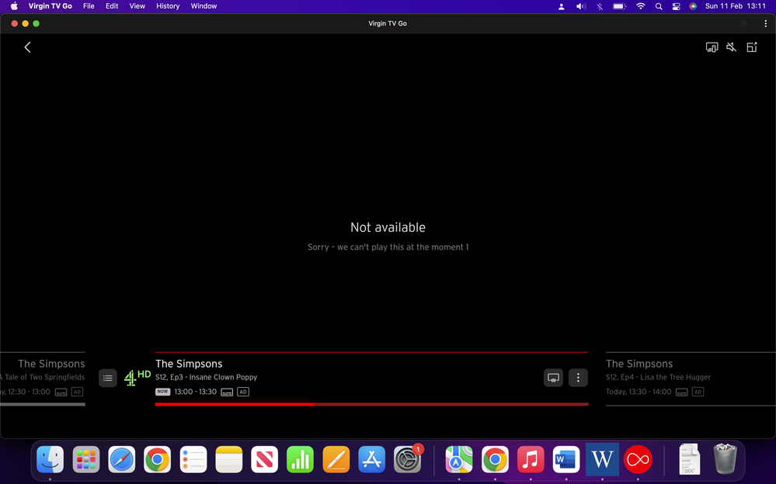The height and width of the screenshot is (484, 776).
Task: Open App Store from the Dock
Action: [371, 459]
